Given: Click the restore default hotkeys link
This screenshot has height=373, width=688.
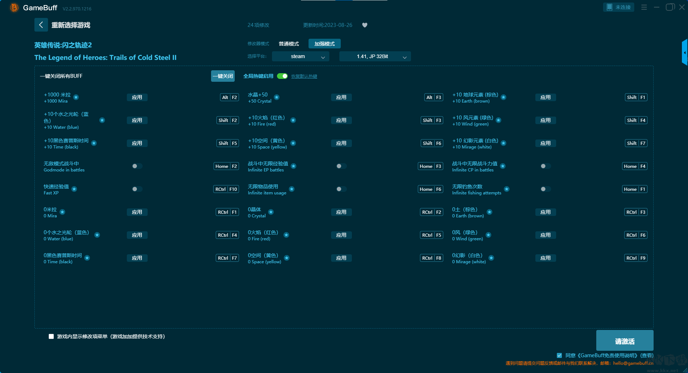Looking at the screenshot, I should coord(304,76).
